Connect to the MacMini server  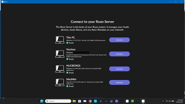click(119, 83)
